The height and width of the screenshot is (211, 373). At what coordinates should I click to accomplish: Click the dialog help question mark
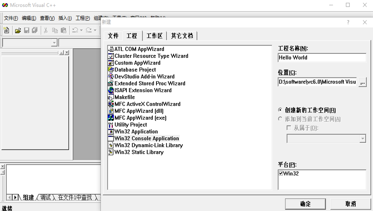point(348,22)
